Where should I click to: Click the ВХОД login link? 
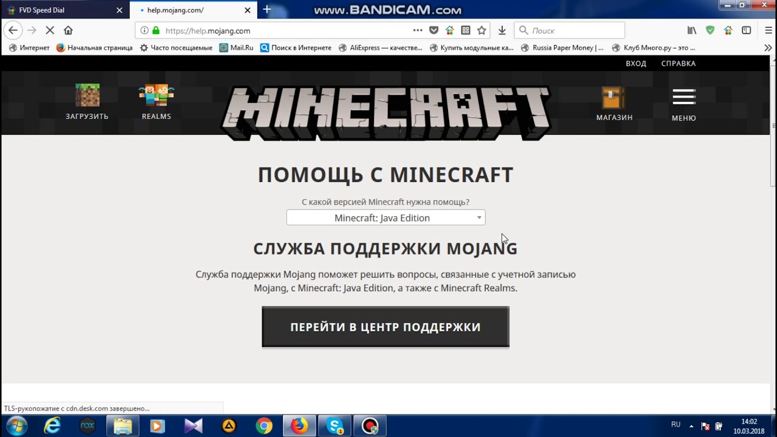pyautogui.click(x=636, y=63)
